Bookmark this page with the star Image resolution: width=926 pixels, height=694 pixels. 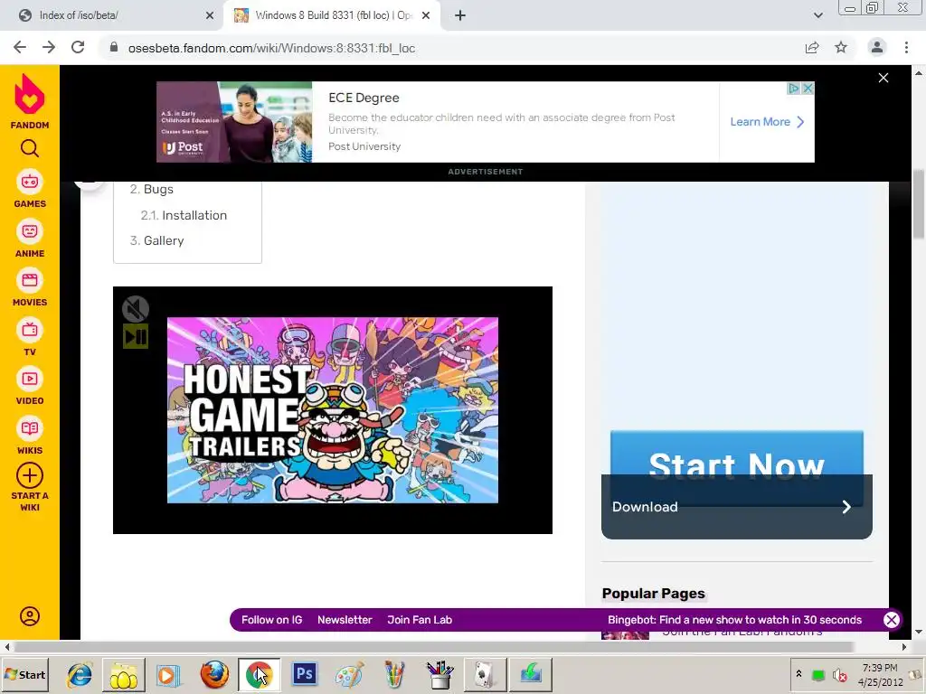(841, 47)
